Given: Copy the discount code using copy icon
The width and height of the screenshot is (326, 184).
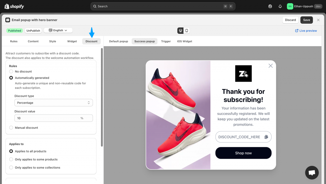Looking at the screenshot, I should click(266, 137).
